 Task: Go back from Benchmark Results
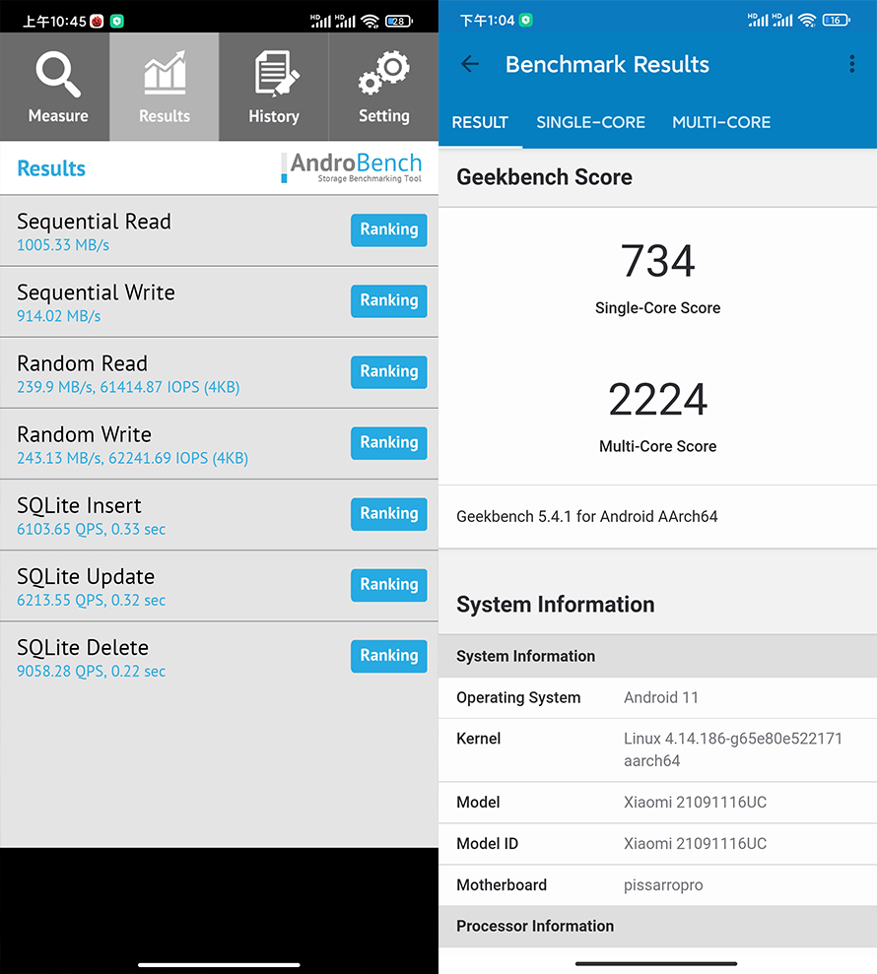pos(470,64)
